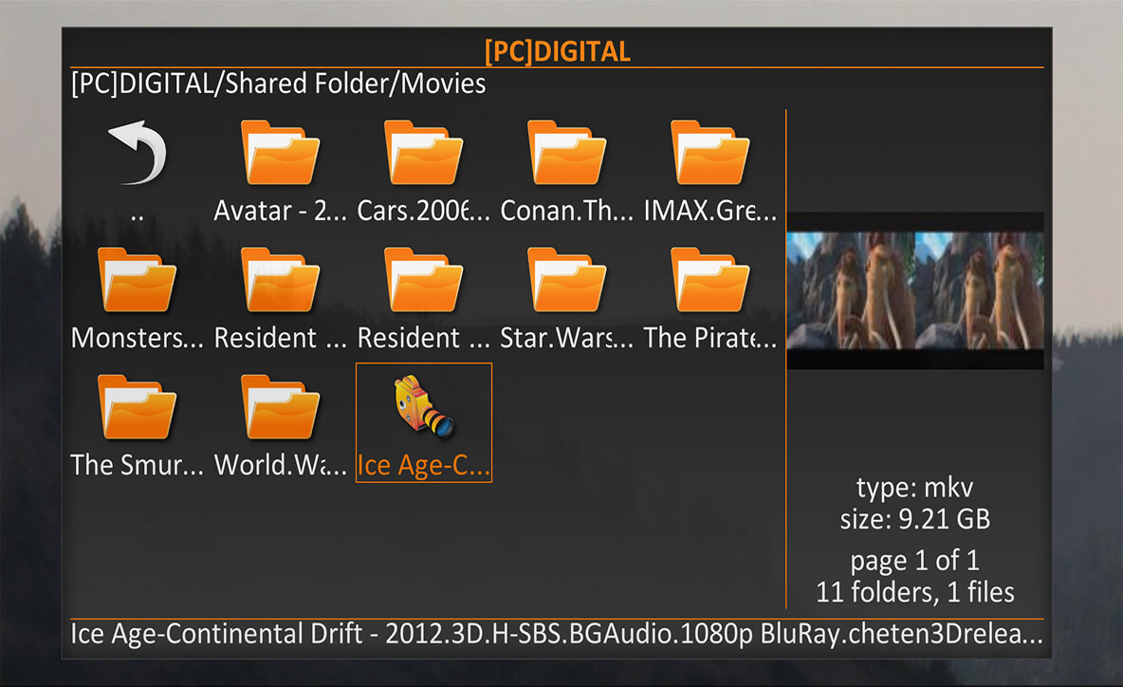This screenshot has height=687, width=1123.
Task: Open The Pirate... folder icon
Action: point(709,280)
